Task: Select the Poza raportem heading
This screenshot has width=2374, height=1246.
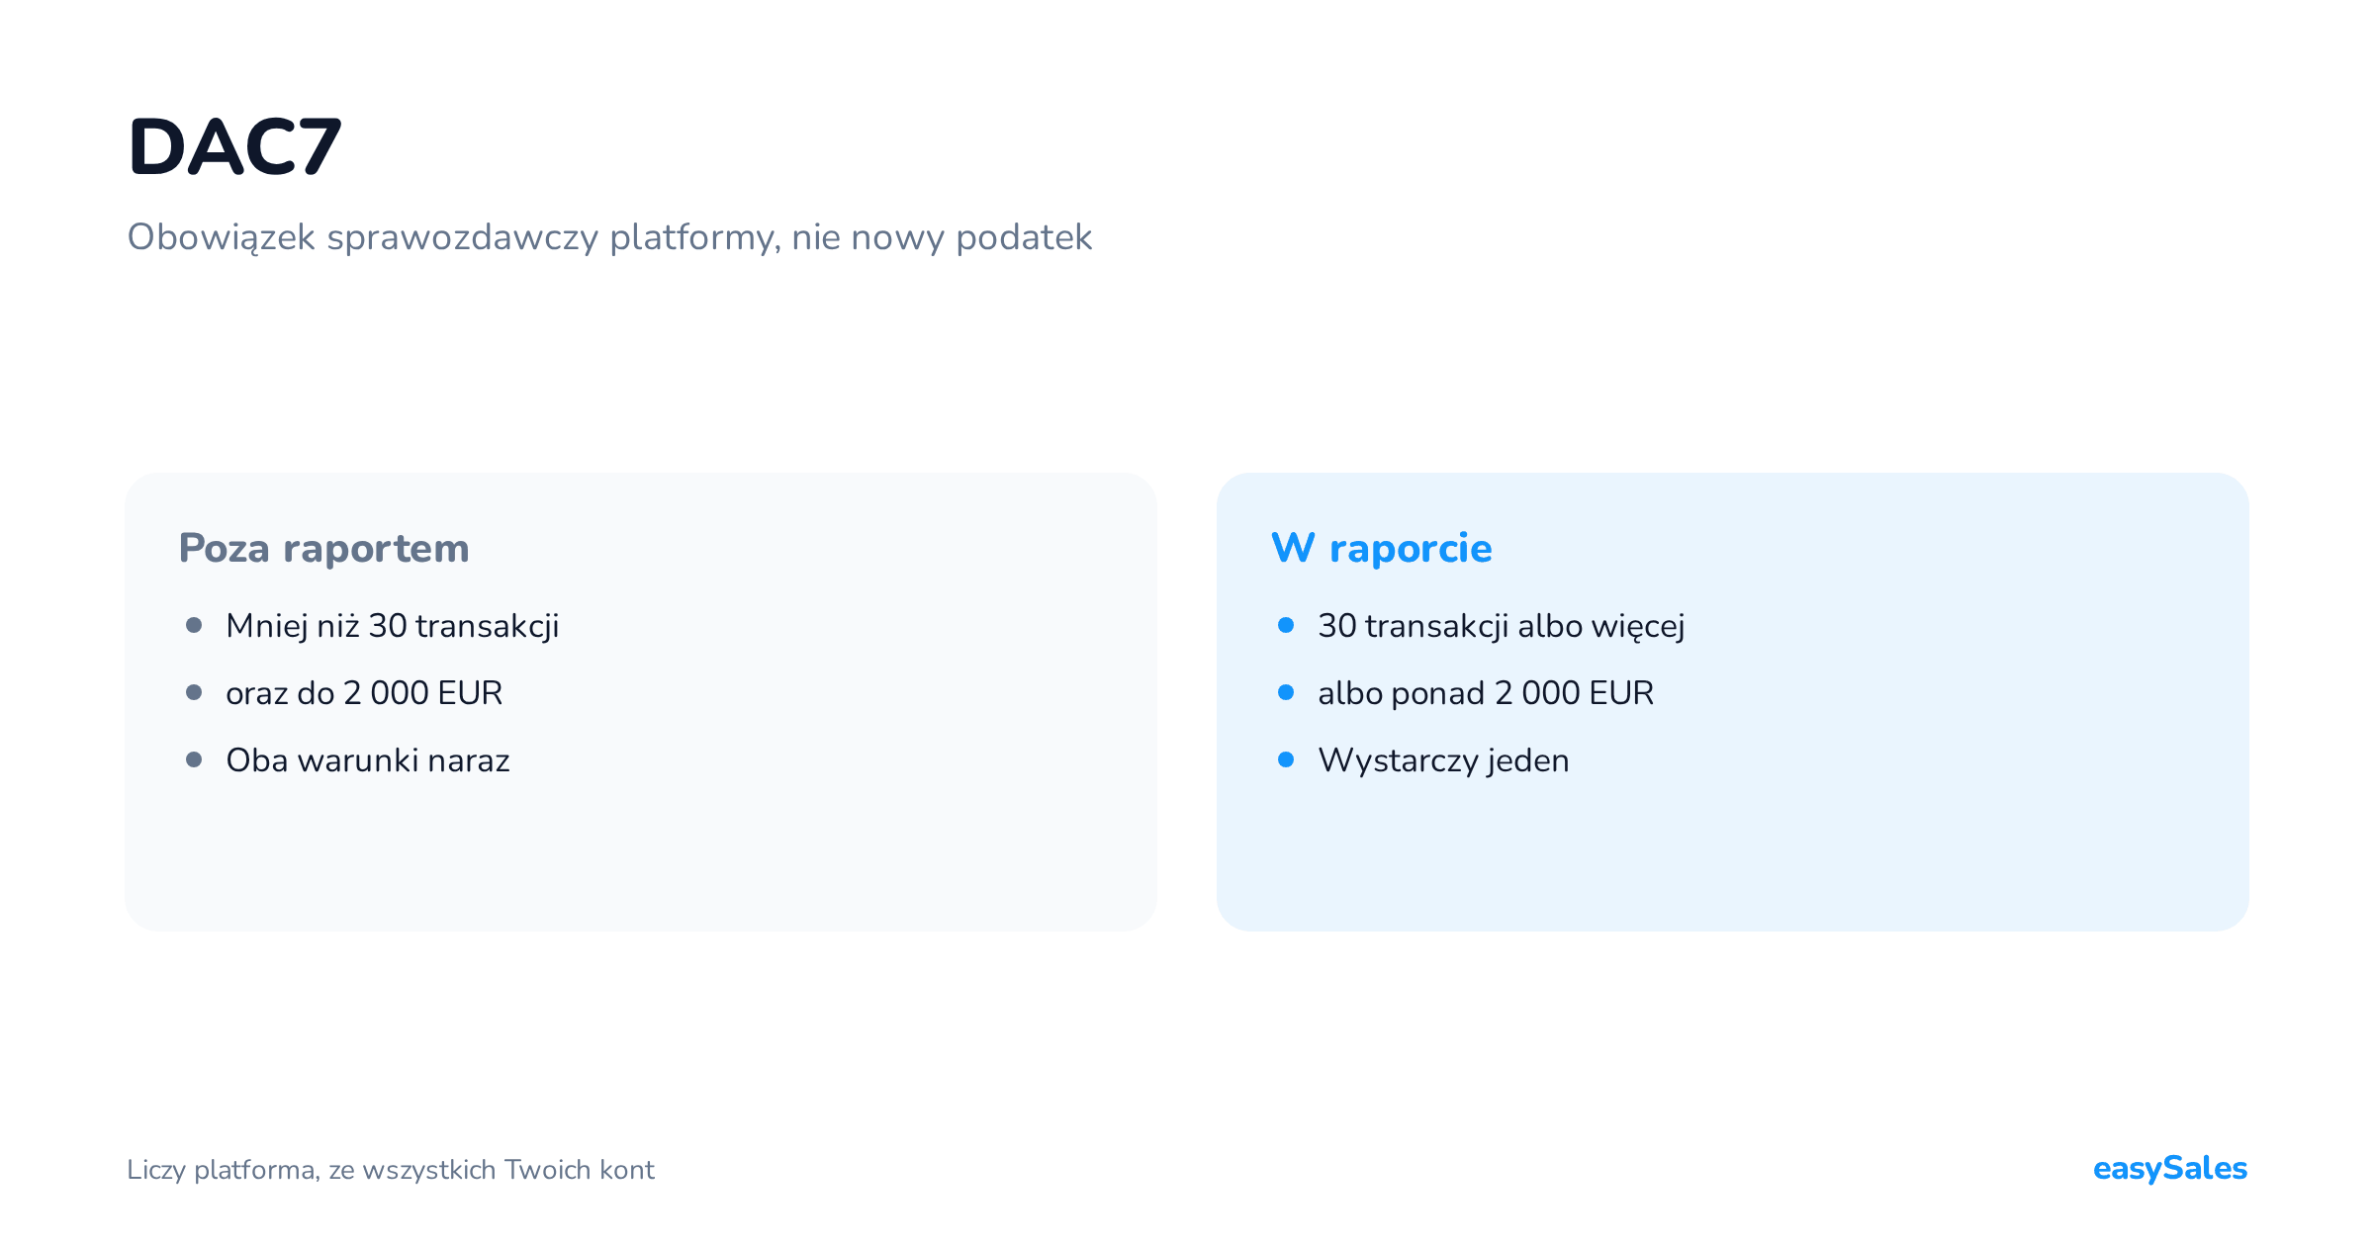Action: 323,548
